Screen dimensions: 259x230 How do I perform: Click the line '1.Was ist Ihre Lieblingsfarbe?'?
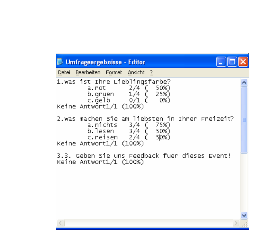pos(114,82)
